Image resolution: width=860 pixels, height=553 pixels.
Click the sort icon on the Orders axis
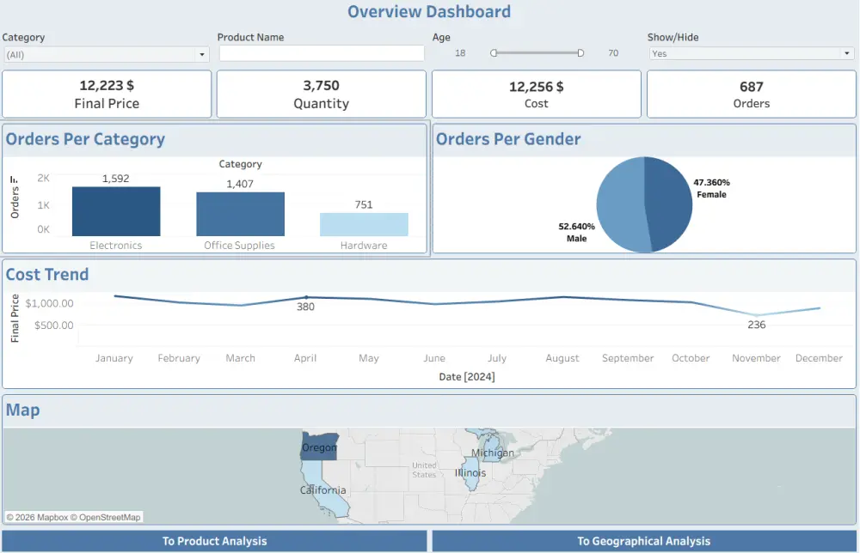pyautogui.click(x=14, y=179)
